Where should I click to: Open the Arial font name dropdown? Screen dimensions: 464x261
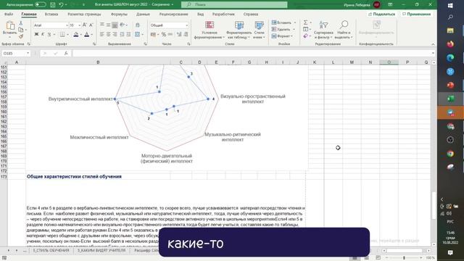(67, 25)
